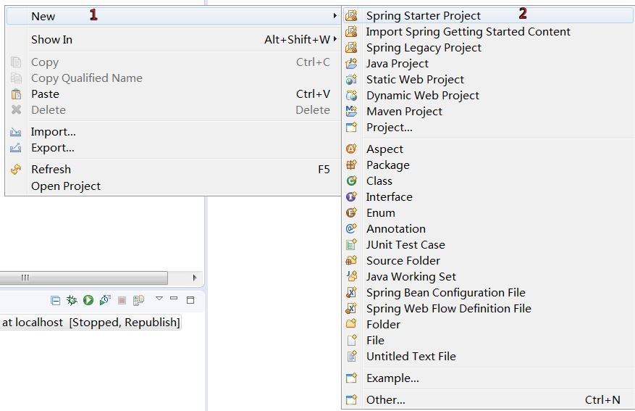Open the Show In menu entry

coord(174,39)
